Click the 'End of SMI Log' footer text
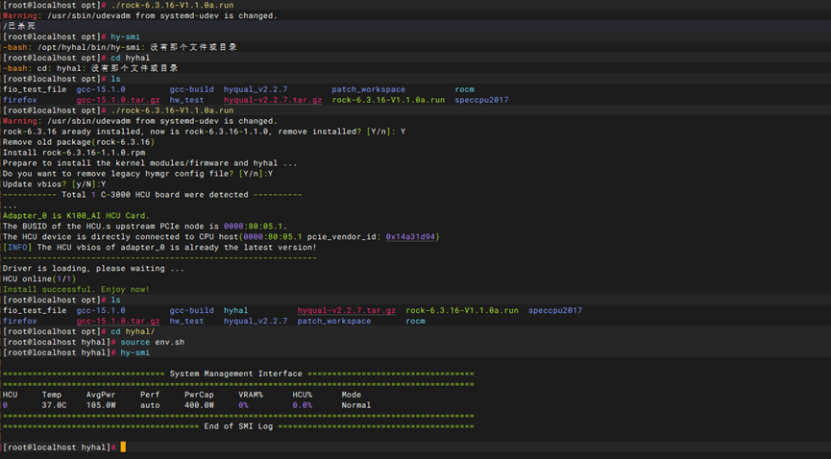This screenshot has width=831, height=459. (239, 426)
